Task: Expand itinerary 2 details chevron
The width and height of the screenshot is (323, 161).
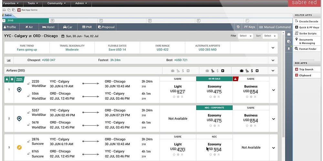Action: pyautogui.click(x=274, y=119)
